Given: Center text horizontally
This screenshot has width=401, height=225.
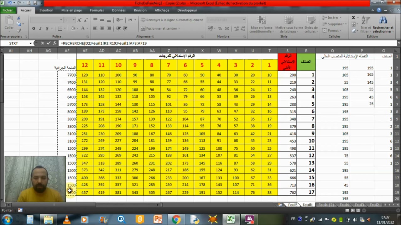Looking at the screenshot, I should 102,28.
